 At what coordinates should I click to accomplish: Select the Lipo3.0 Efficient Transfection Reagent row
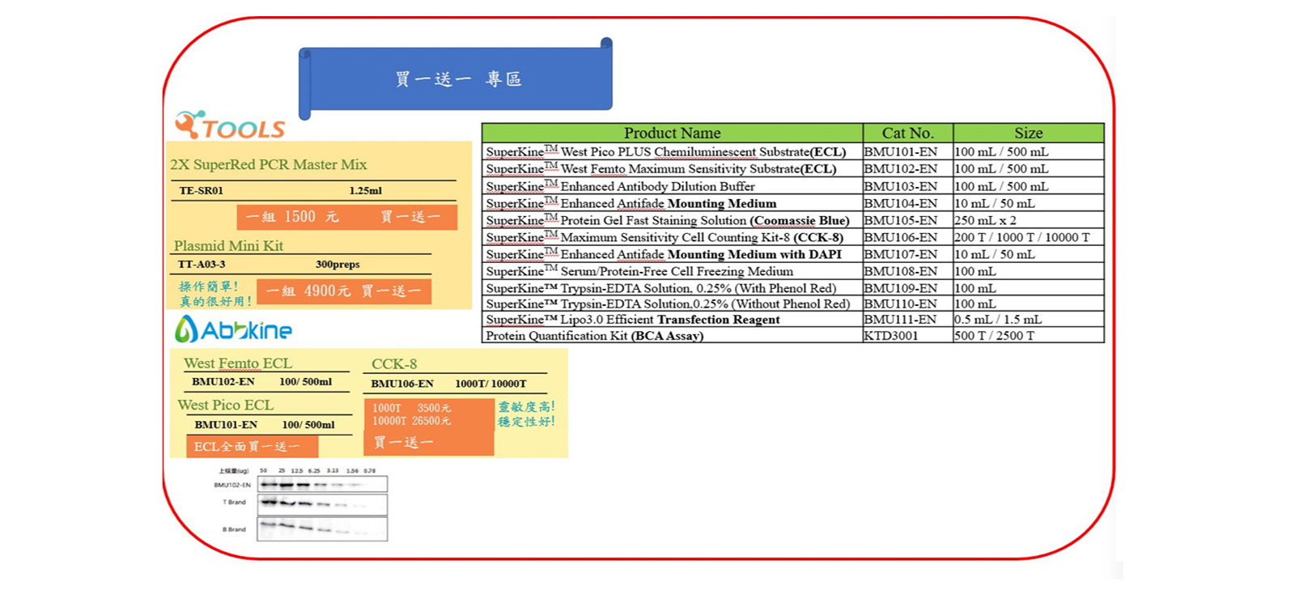(793, 319)
